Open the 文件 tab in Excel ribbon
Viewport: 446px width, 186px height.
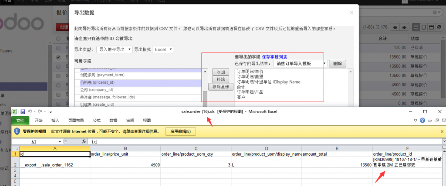pos(20,120)
